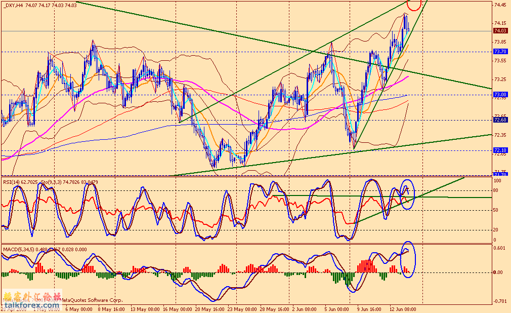This screenshot has width=511, height=313.
Task: Click the RSI(14) Sto(9,3,3) indicator label
Action: (x=51, y=182)
